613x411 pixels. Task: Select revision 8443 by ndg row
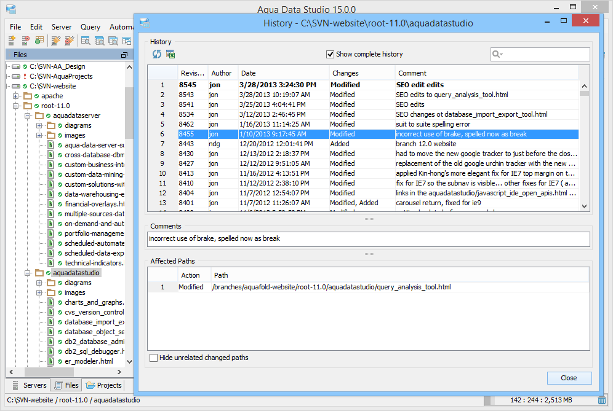(x=363, y=144)
